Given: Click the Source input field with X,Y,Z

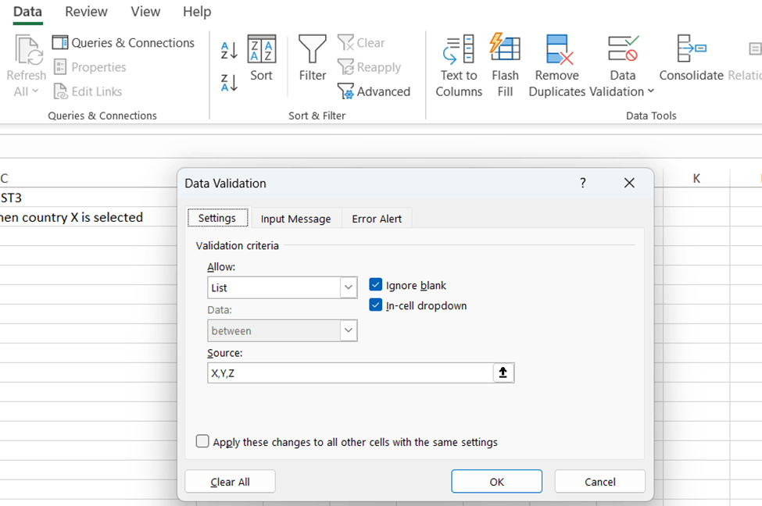Looking at the screenshot, I should coord(350,373).
